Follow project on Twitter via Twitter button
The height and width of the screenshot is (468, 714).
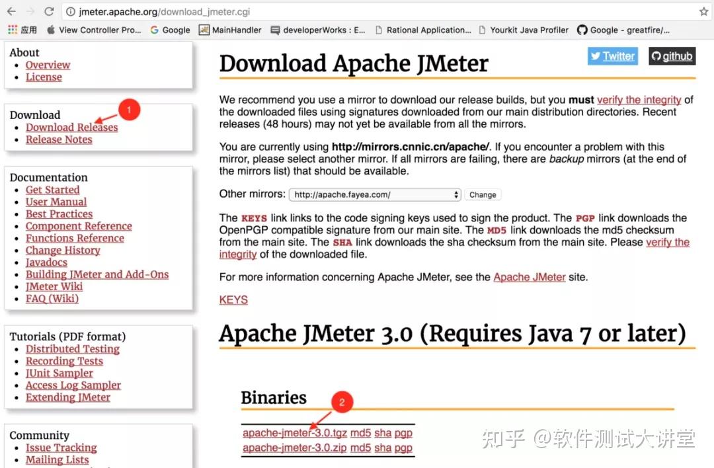612,56
